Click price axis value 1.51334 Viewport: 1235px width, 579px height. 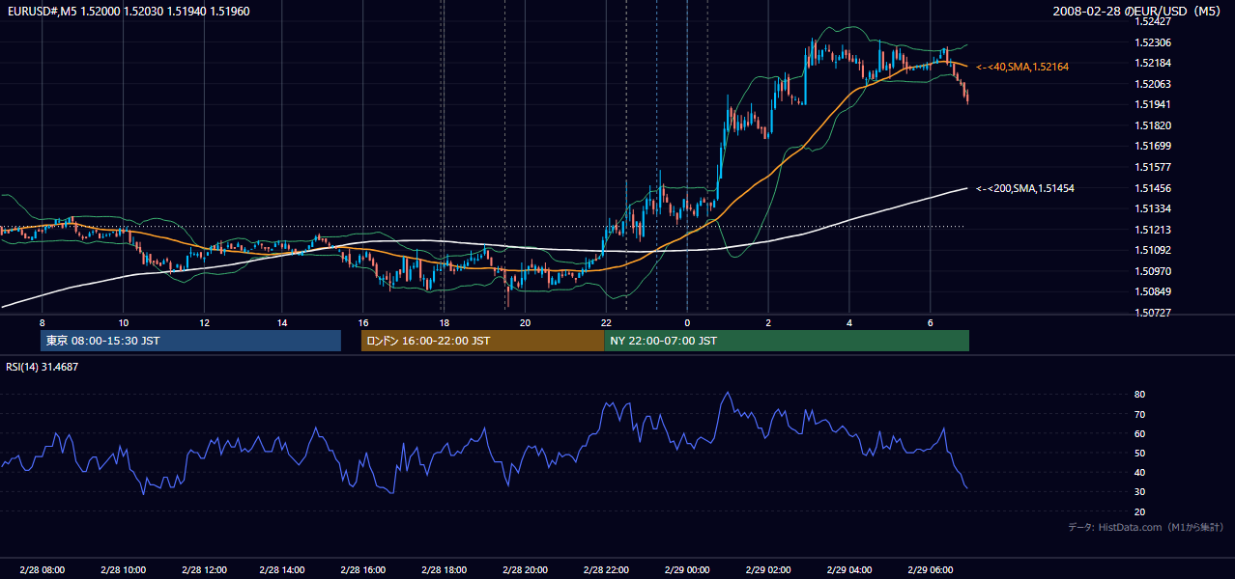(1153, 208)
